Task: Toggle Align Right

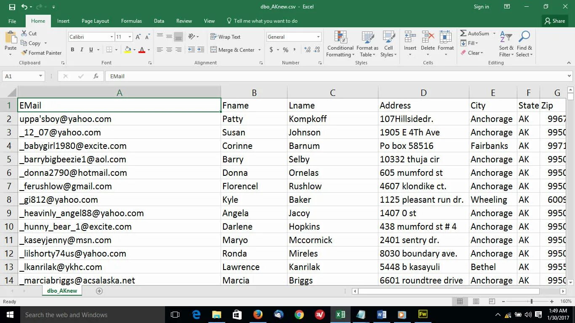Action: pos(178,50)
